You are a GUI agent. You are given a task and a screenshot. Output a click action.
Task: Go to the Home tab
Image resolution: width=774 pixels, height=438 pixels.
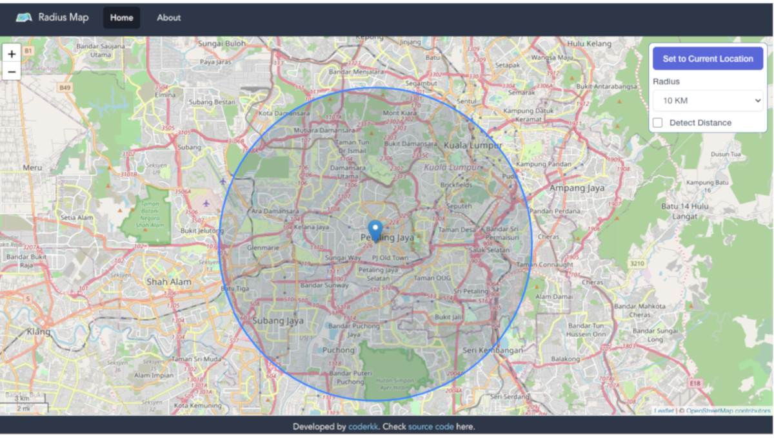(x=121, y=17)
